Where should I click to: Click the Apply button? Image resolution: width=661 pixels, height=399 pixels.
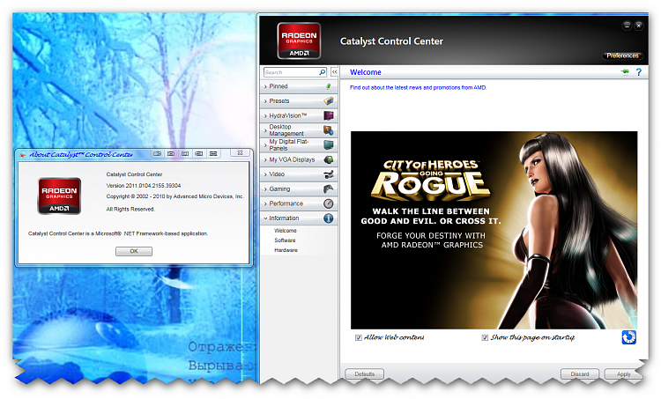coord(624,374)
